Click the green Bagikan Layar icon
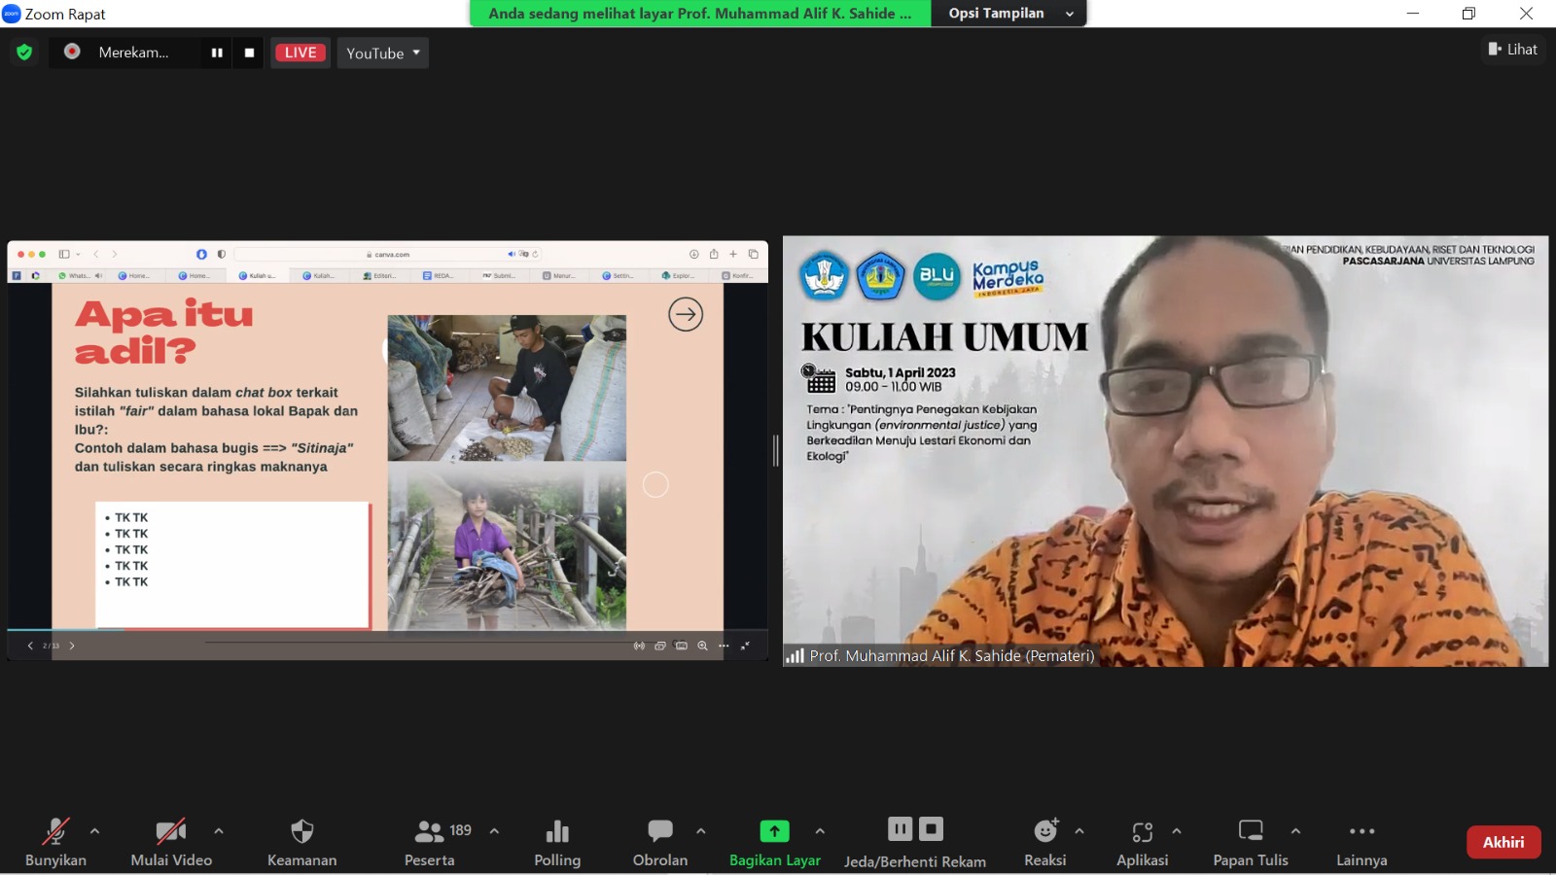 [x=774, y=831]
